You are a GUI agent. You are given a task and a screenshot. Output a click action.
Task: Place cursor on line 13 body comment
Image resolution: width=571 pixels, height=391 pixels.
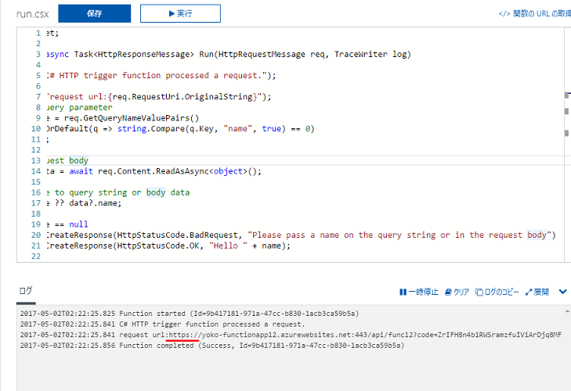click(67, 160)
